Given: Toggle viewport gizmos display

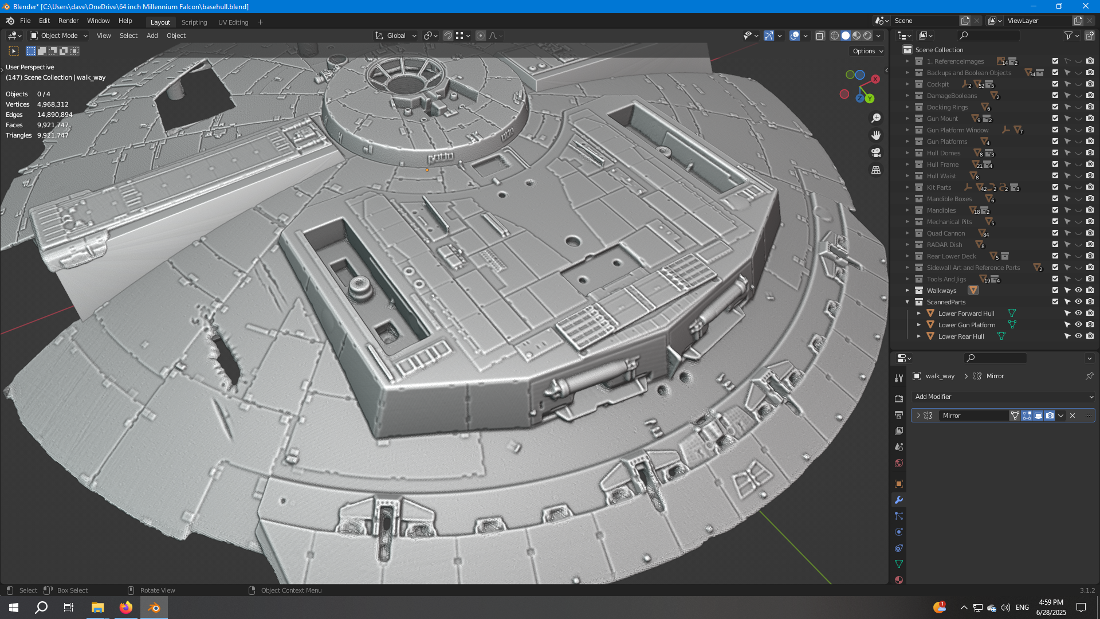Looking at the screenshot, I should click(769, 36).
